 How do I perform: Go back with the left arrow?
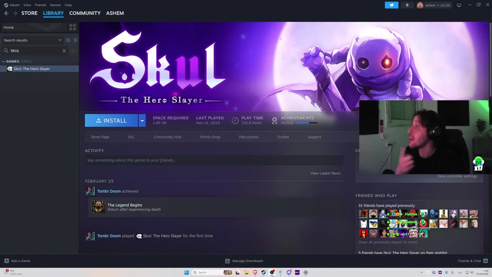click(x=6, y=13)
